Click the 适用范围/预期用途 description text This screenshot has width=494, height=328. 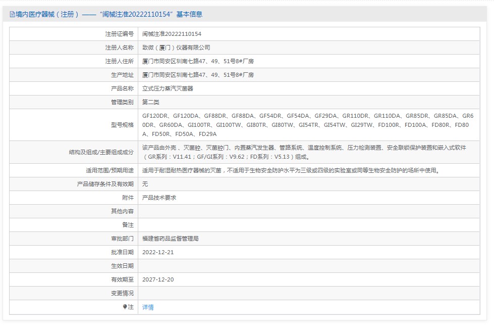click(x=291, y=170)
